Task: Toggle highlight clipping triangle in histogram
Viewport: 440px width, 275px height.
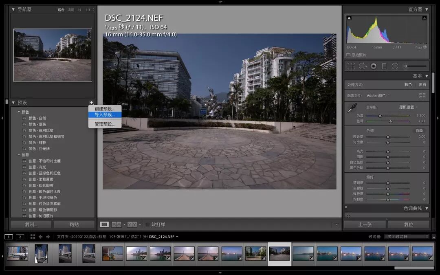Action: click(x=424, y=18)
